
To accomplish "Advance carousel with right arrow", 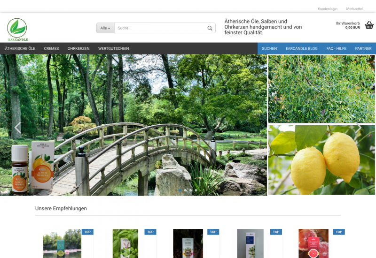I will click(x=359, y=127).
